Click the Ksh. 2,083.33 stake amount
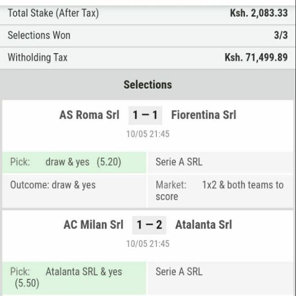The image size is (296, 296). coord(259,13)
